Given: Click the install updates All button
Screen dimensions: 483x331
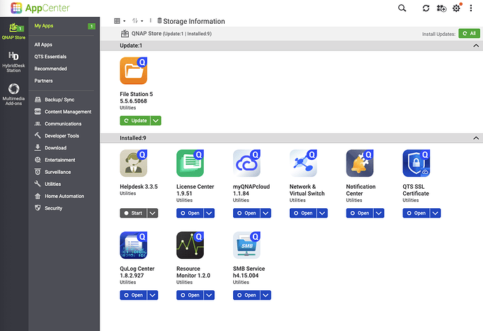Looking at the screenshot, I should point(469,33).
